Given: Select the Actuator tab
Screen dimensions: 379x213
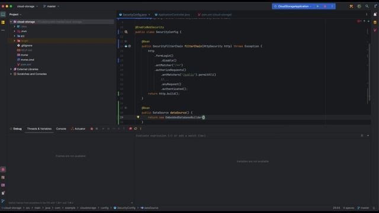Looking at the screenshot, I should pos(78,129).
